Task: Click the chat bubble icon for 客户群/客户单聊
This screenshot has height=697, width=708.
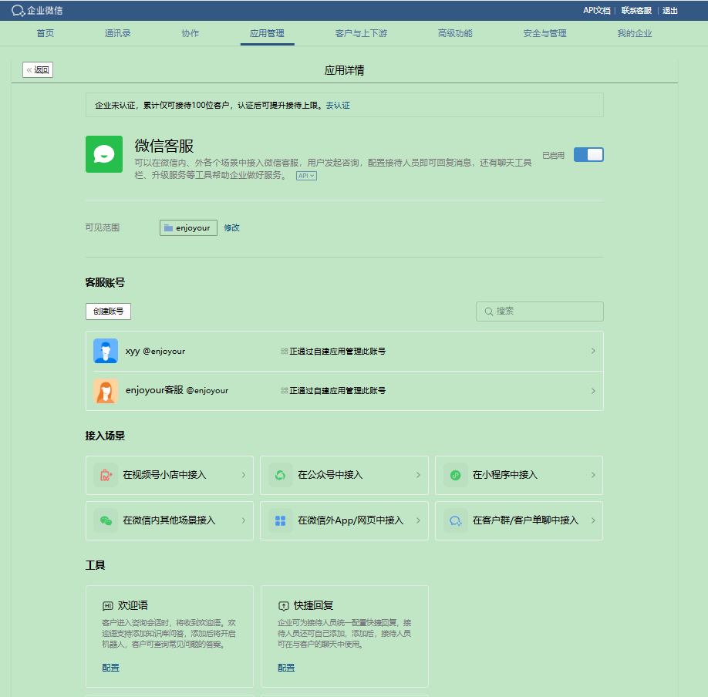Action: coord(455,520)
